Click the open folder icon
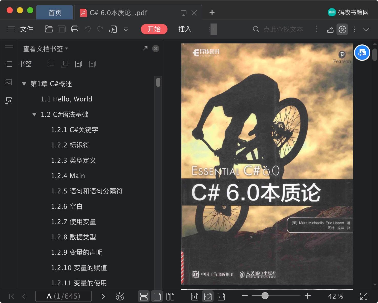This screenshot has height=303, width=378. (49, 29)
